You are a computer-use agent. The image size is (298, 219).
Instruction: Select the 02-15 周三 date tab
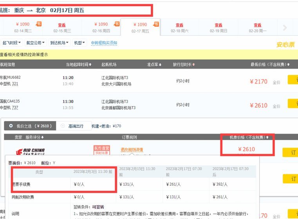coord(62,27)
